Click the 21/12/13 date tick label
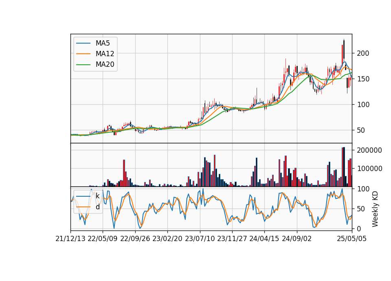 pos(70,239)
